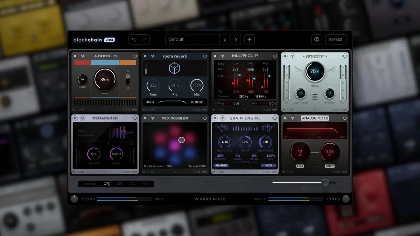Add a preset with the plus icon
Viewport: 420px width, 236px height.
pos(249,40)
